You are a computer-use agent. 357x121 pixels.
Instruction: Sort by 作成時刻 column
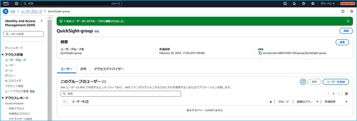tap(346, 102)
